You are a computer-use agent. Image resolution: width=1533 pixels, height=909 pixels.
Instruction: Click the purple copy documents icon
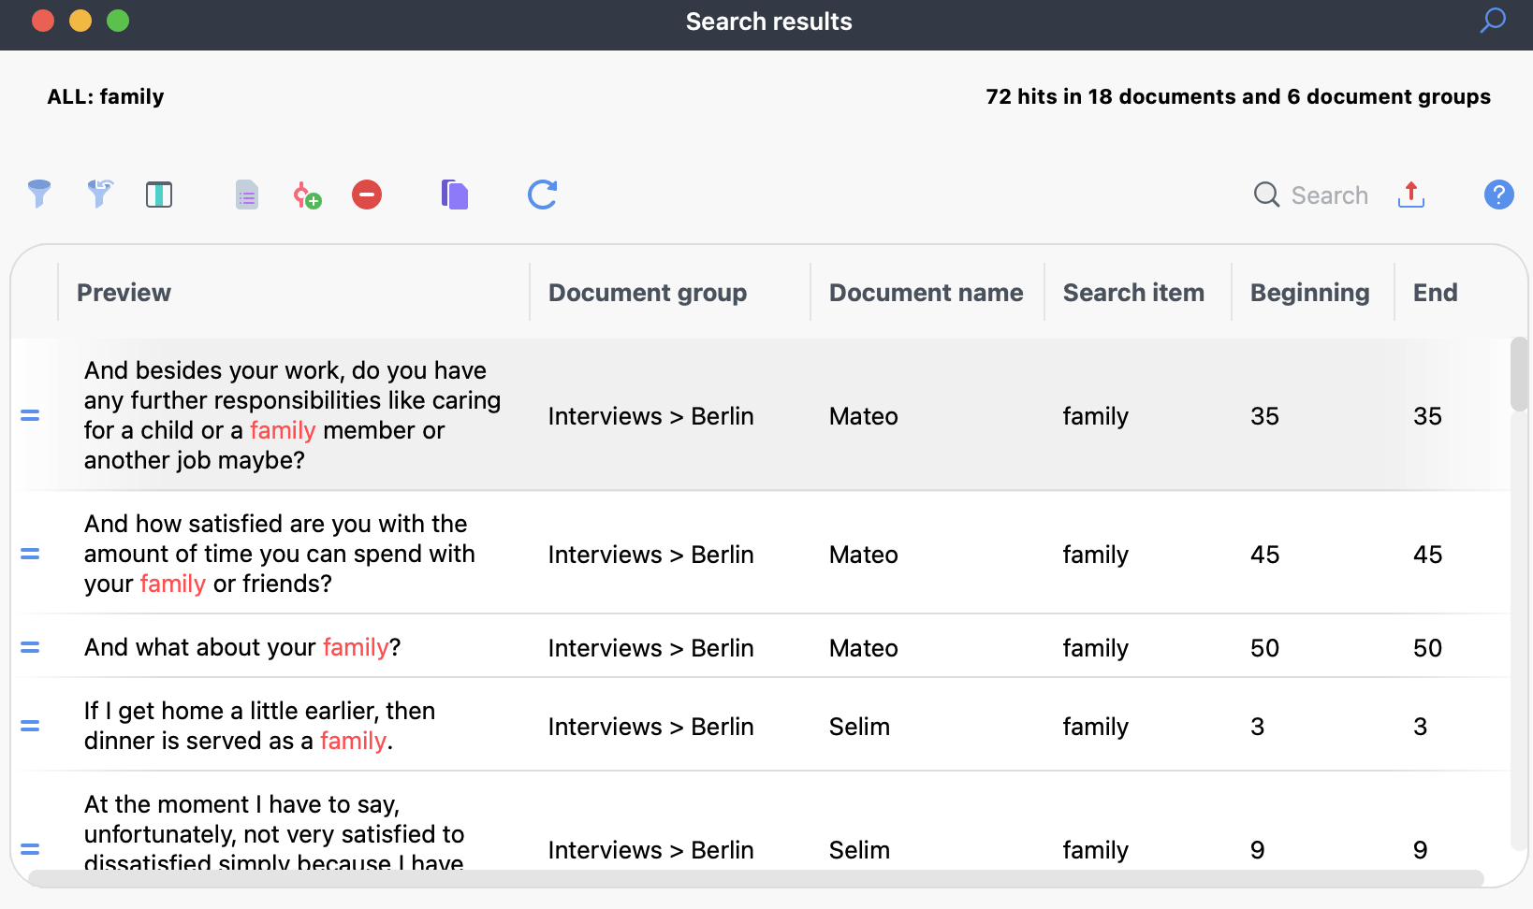pyautogui.click(x=455, y=195)
